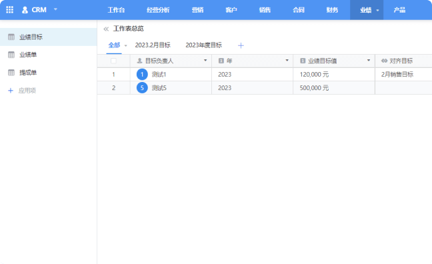Click the link icon in 对齐目标 header

point(385,61)
